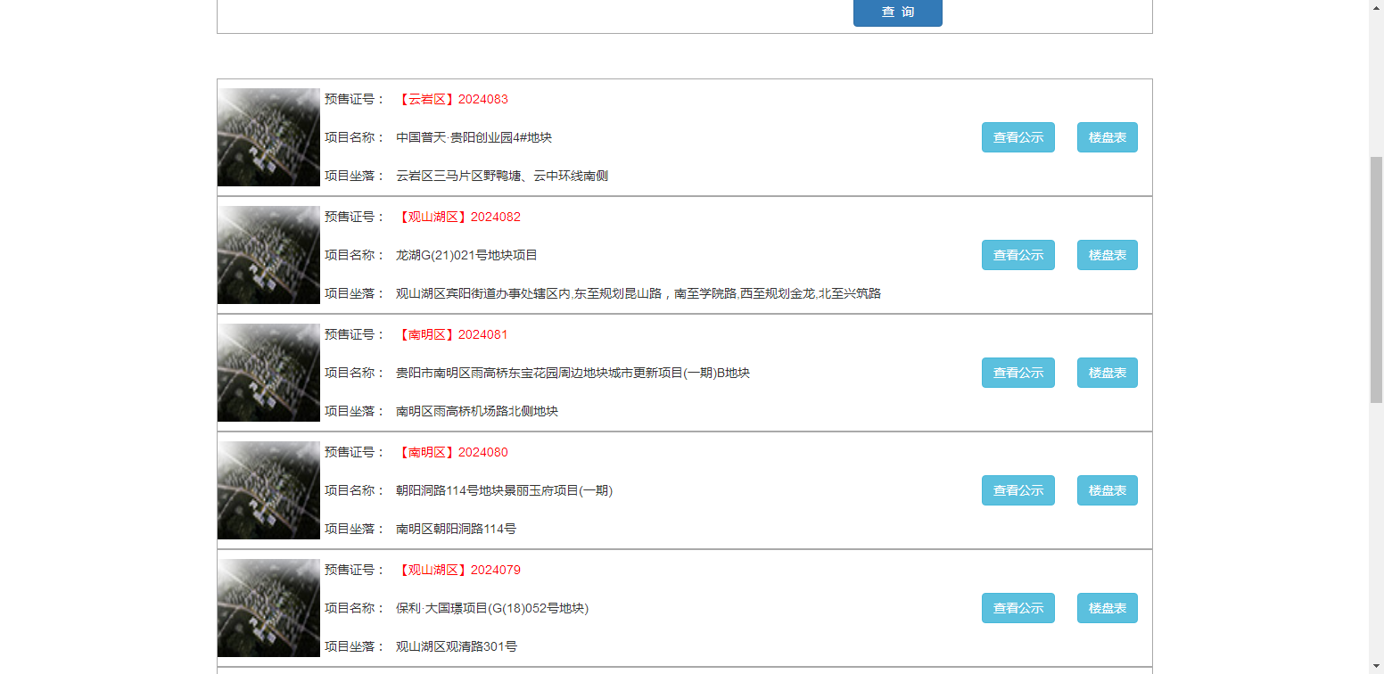Select thumbnail for 朝阳洞路114号地块景丽玉府项目

[268, 490]
